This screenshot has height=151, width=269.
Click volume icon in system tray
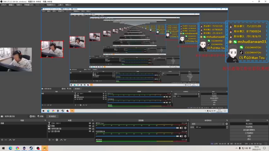246,148
